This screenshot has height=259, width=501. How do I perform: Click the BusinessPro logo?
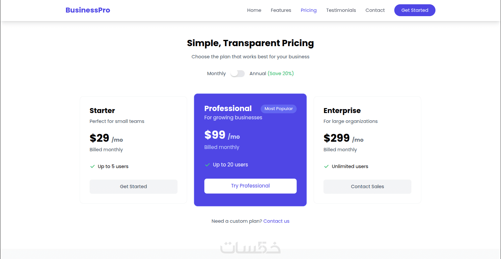tap(88, 10)
